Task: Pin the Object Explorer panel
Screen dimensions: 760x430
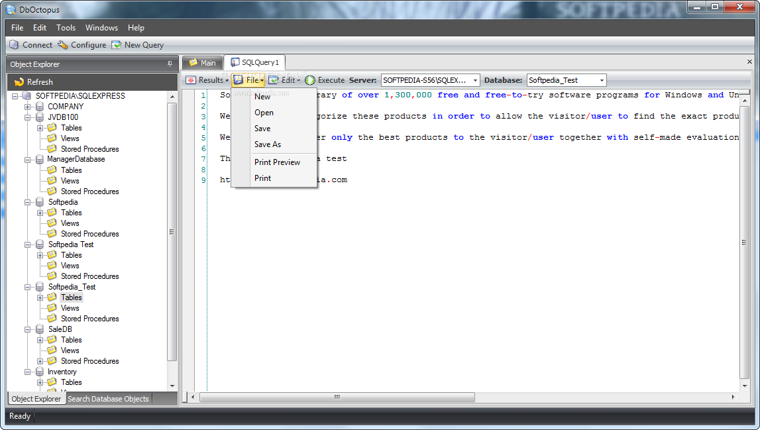Action: [170, 64]
